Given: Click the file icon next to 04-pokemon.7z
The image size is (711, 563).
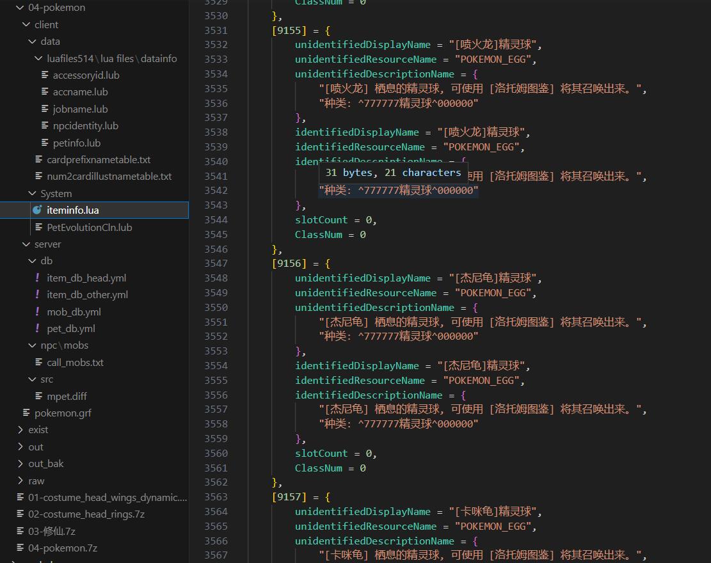Looking at the screenshot, I should 20,548.
